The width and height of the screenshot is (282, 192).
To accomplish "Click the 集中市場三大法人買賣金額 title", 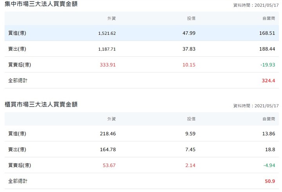I will (x=41, y=4).
